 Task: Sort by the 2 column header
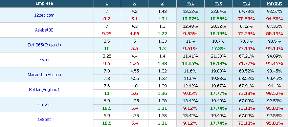162,3
